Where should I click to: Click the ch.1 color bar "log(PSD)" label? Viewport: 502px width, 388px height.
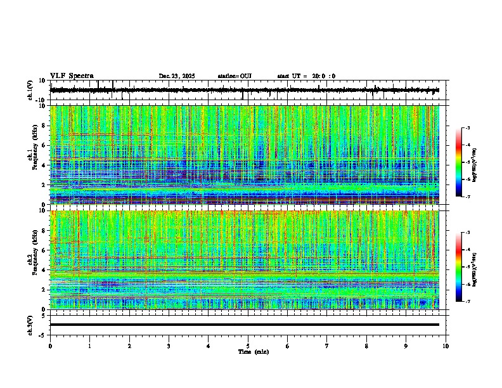pos(475,165)
